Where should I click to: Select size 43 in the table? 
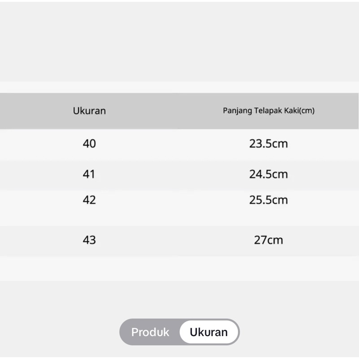click(89, 240)
